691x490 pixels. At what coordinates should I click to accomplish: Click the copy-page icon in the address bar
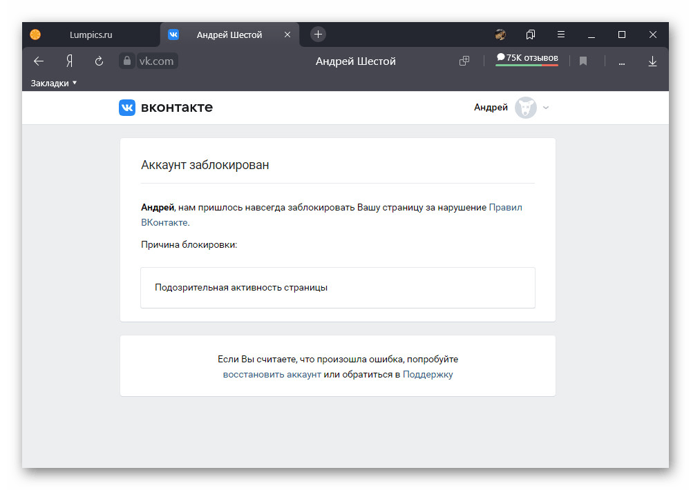(464, 61)
